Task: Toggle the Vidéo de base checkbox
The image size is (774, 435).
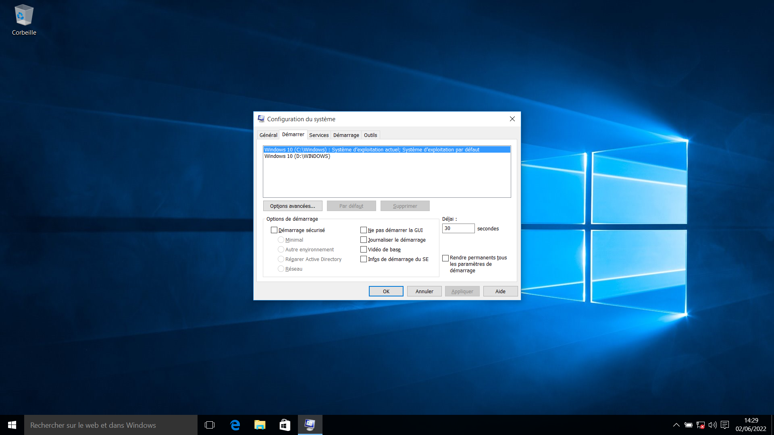Action: pyautogui.click(x=364, y=249)
